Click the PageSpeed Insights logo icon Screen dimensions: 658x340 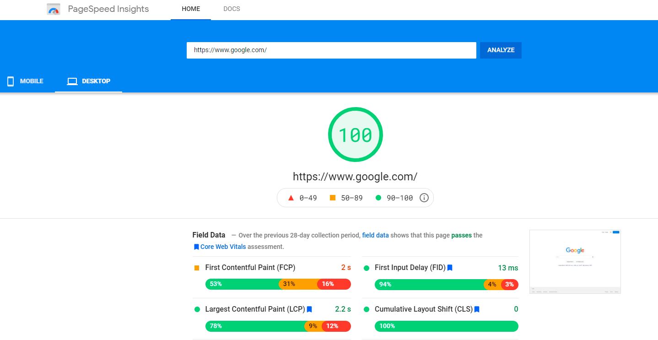pos(54,9)
